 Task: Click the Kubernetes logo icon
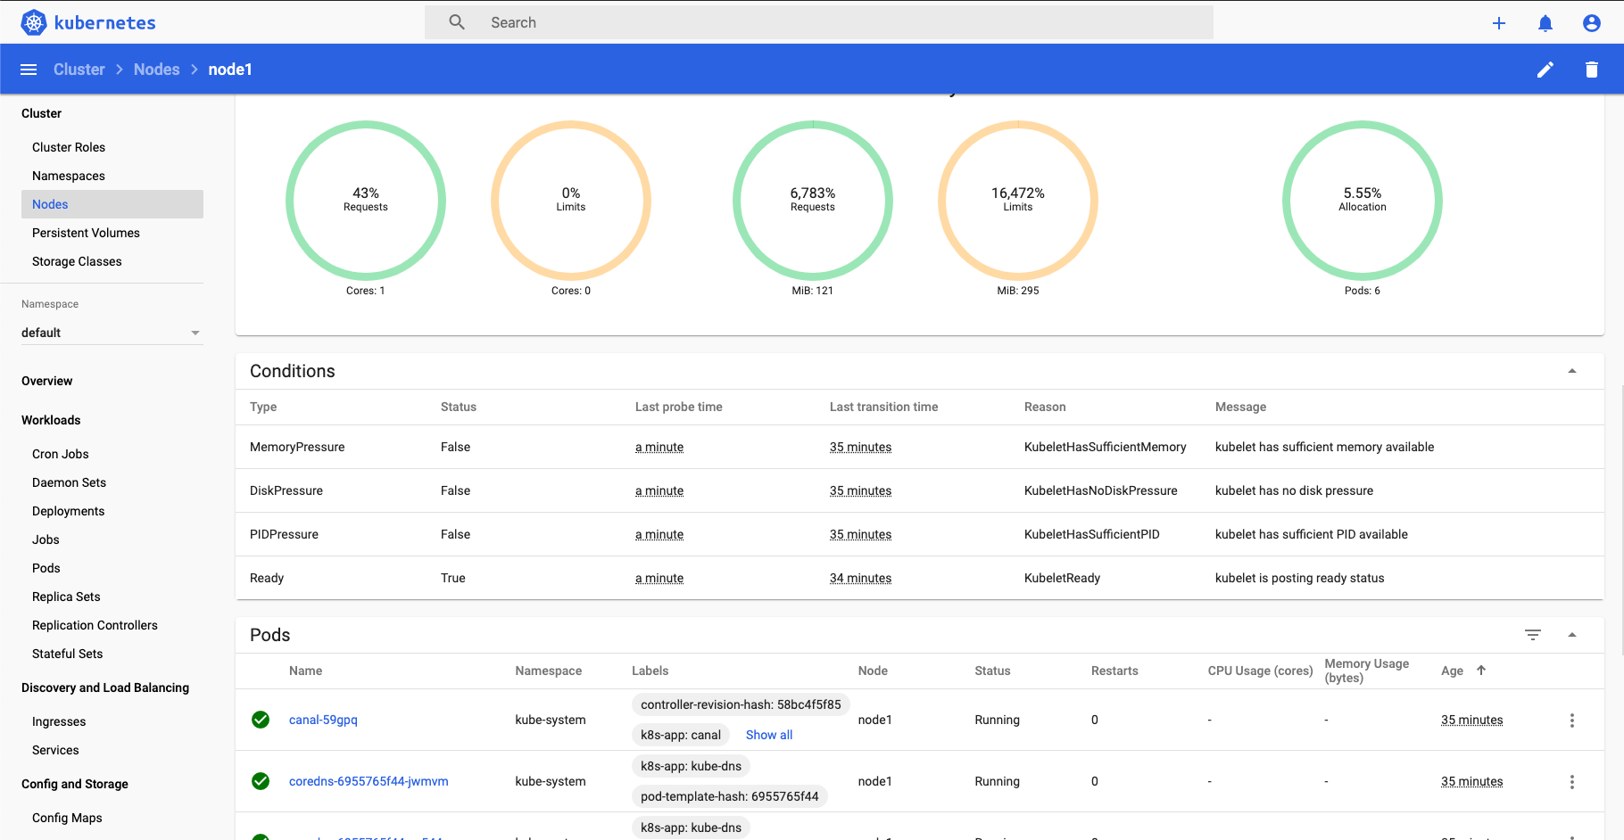(34, 22)
